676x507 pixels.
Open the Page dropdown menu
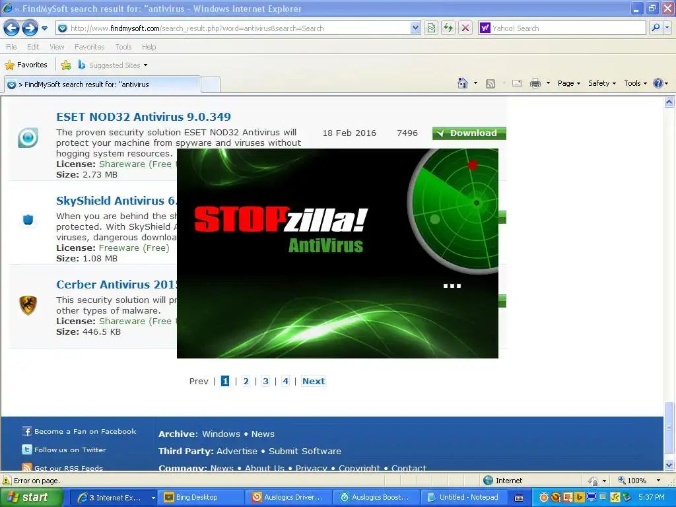point(568,83)
